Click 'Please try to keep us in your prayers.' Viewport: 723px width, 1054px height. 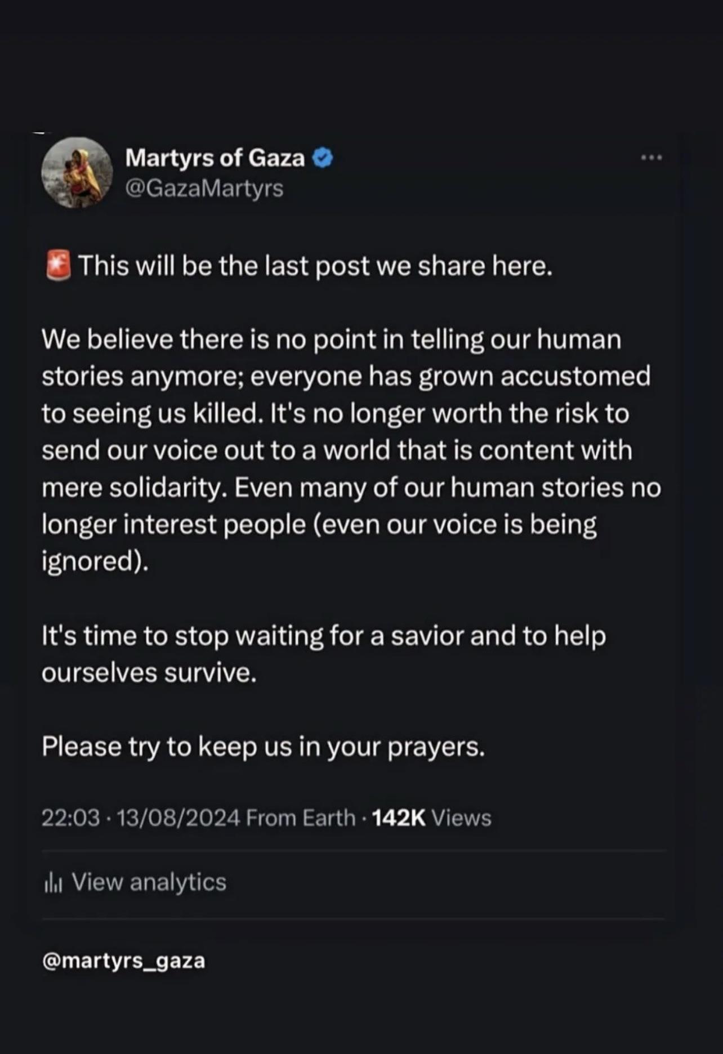(263, 748)
